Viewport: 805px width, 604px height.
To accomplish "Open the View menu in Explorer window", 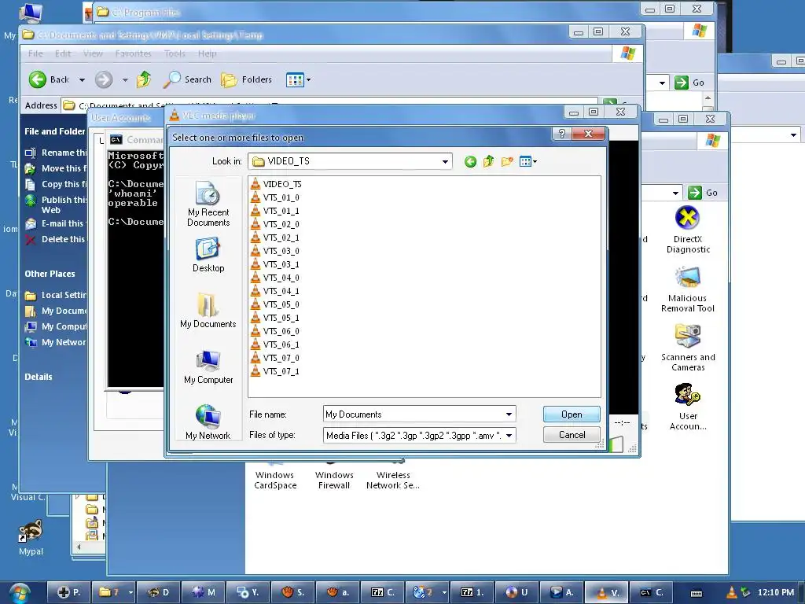I will click(93, 53).
